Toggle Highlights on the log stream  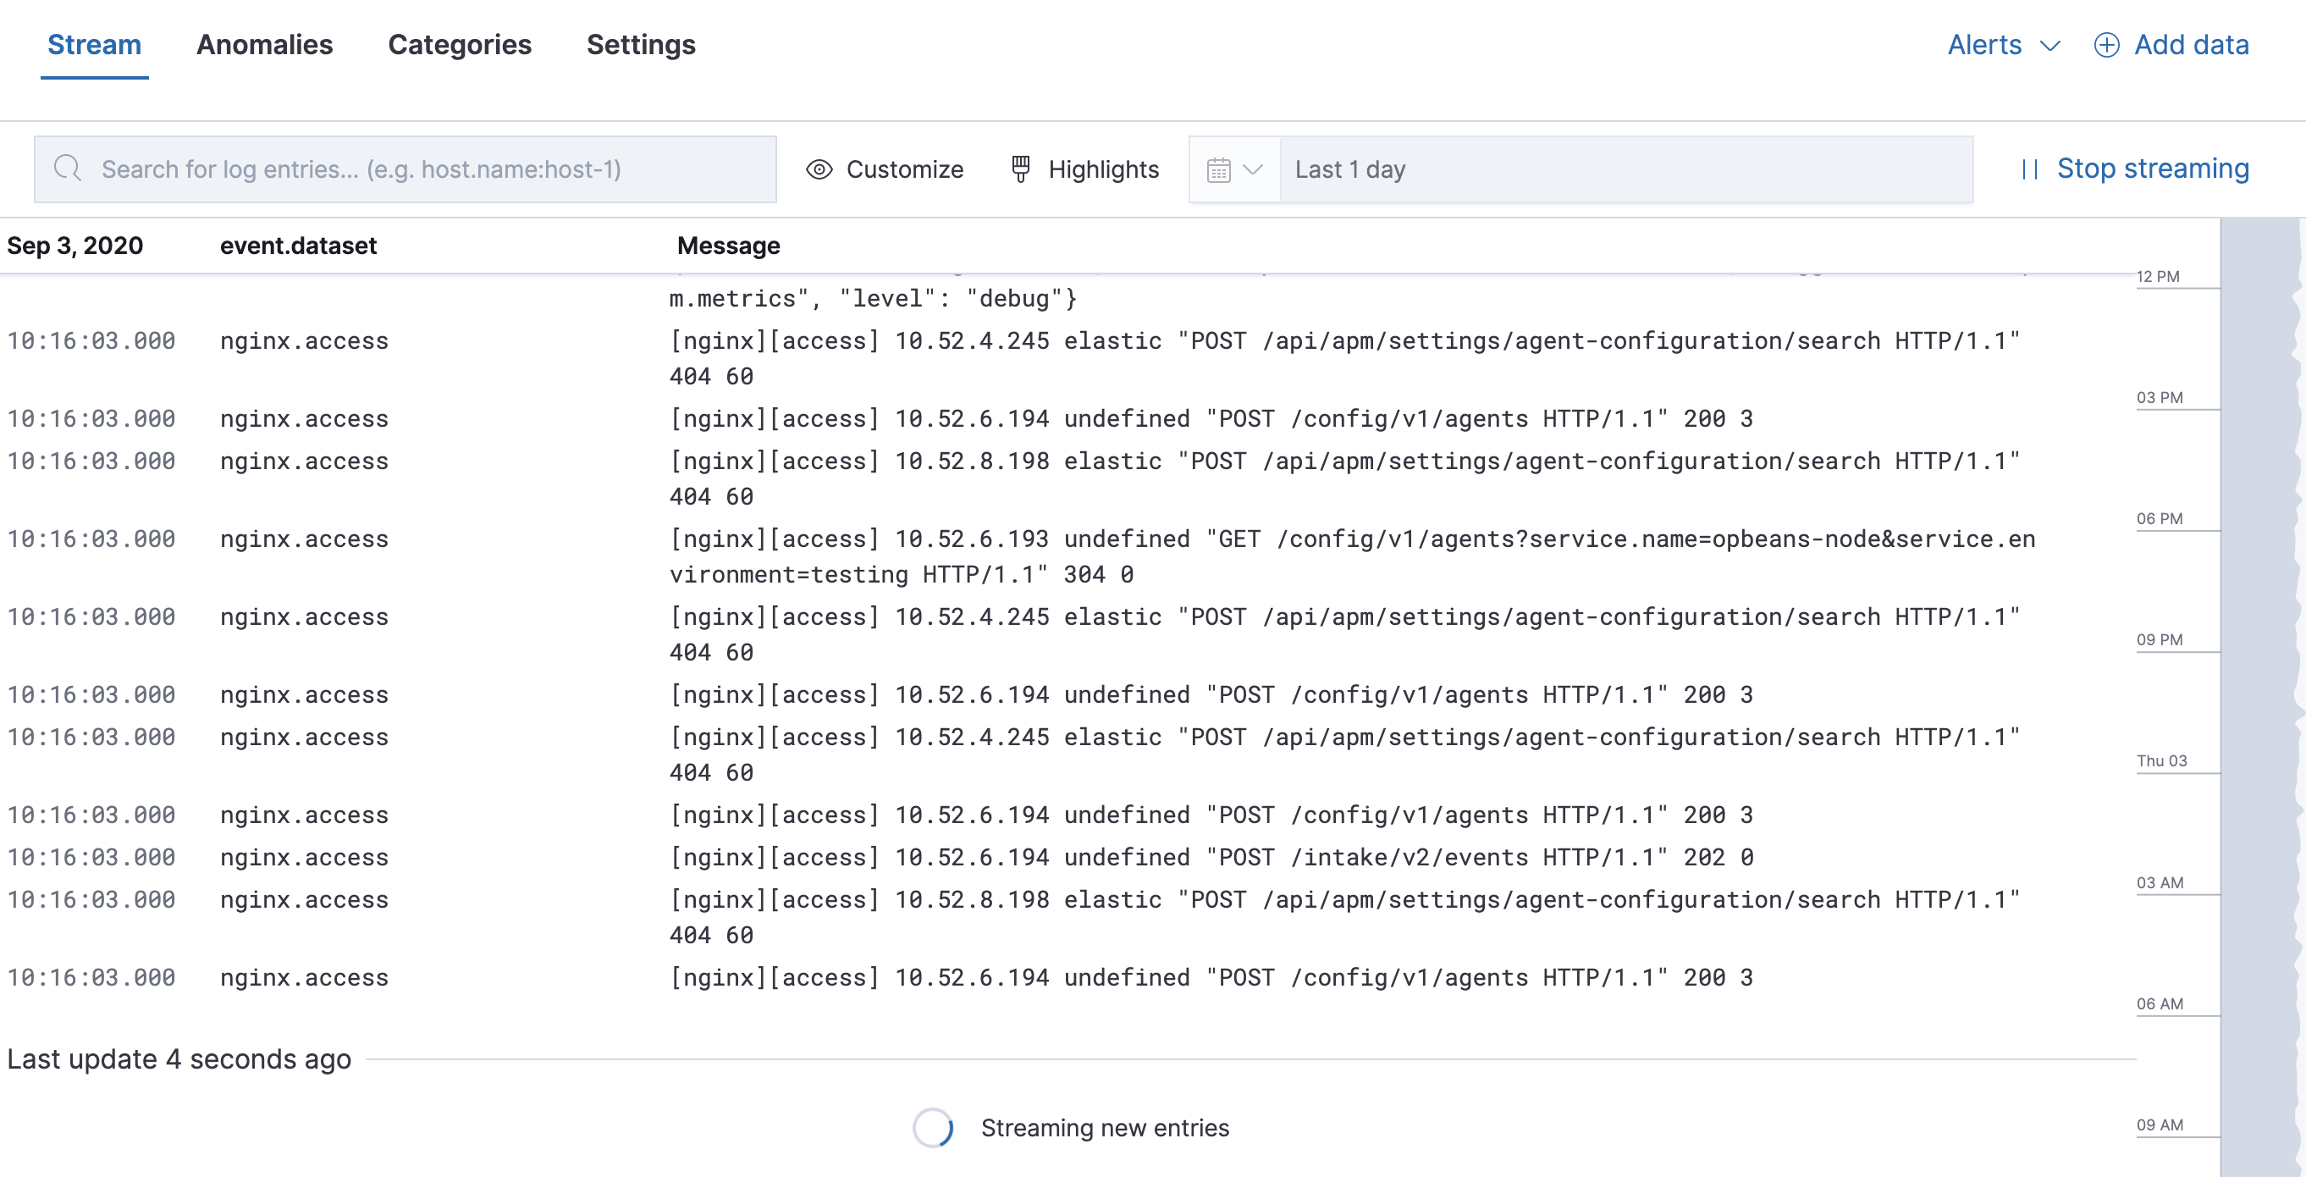click(1104, 169)
